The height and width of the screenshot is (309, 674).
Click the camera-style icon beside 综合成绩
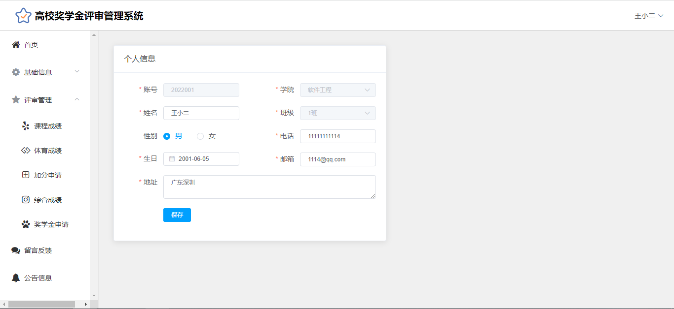click(26, 200)
